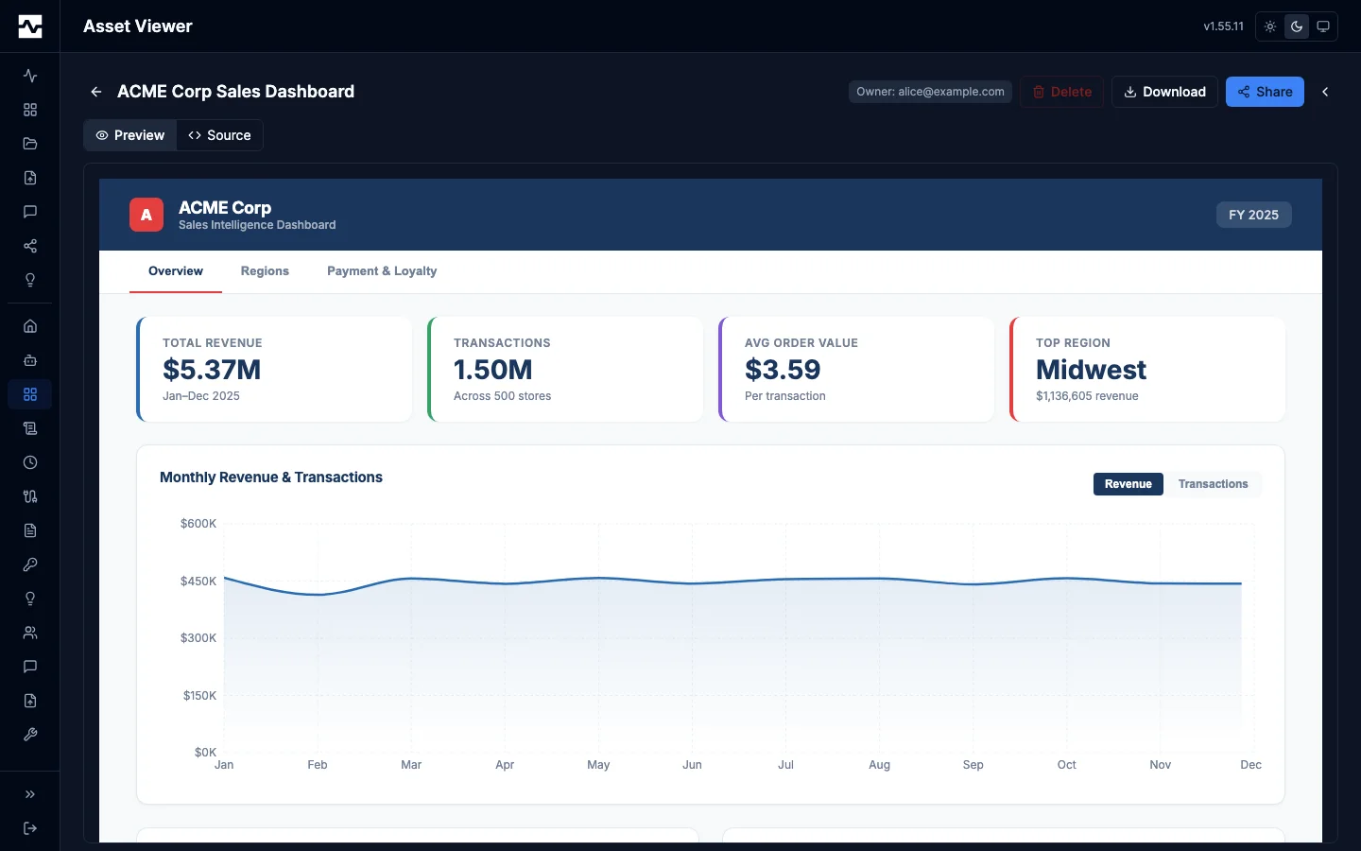The height and width of the screenshot is (851, 1361).
Task: Open the Payment & Loyalty tab
Action: point(382,271)
